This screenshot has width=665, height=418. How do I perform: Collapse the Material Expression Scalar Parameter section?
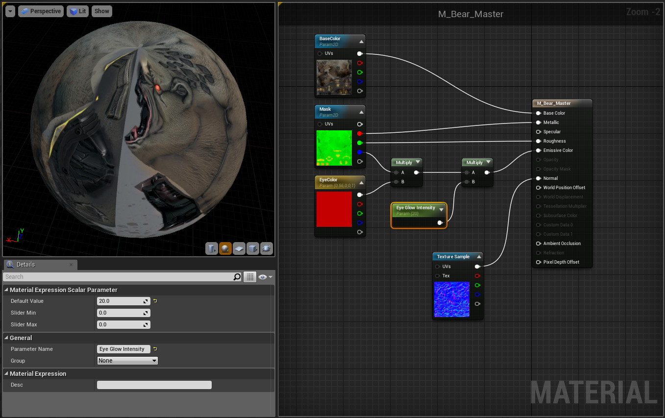[6, 290]
